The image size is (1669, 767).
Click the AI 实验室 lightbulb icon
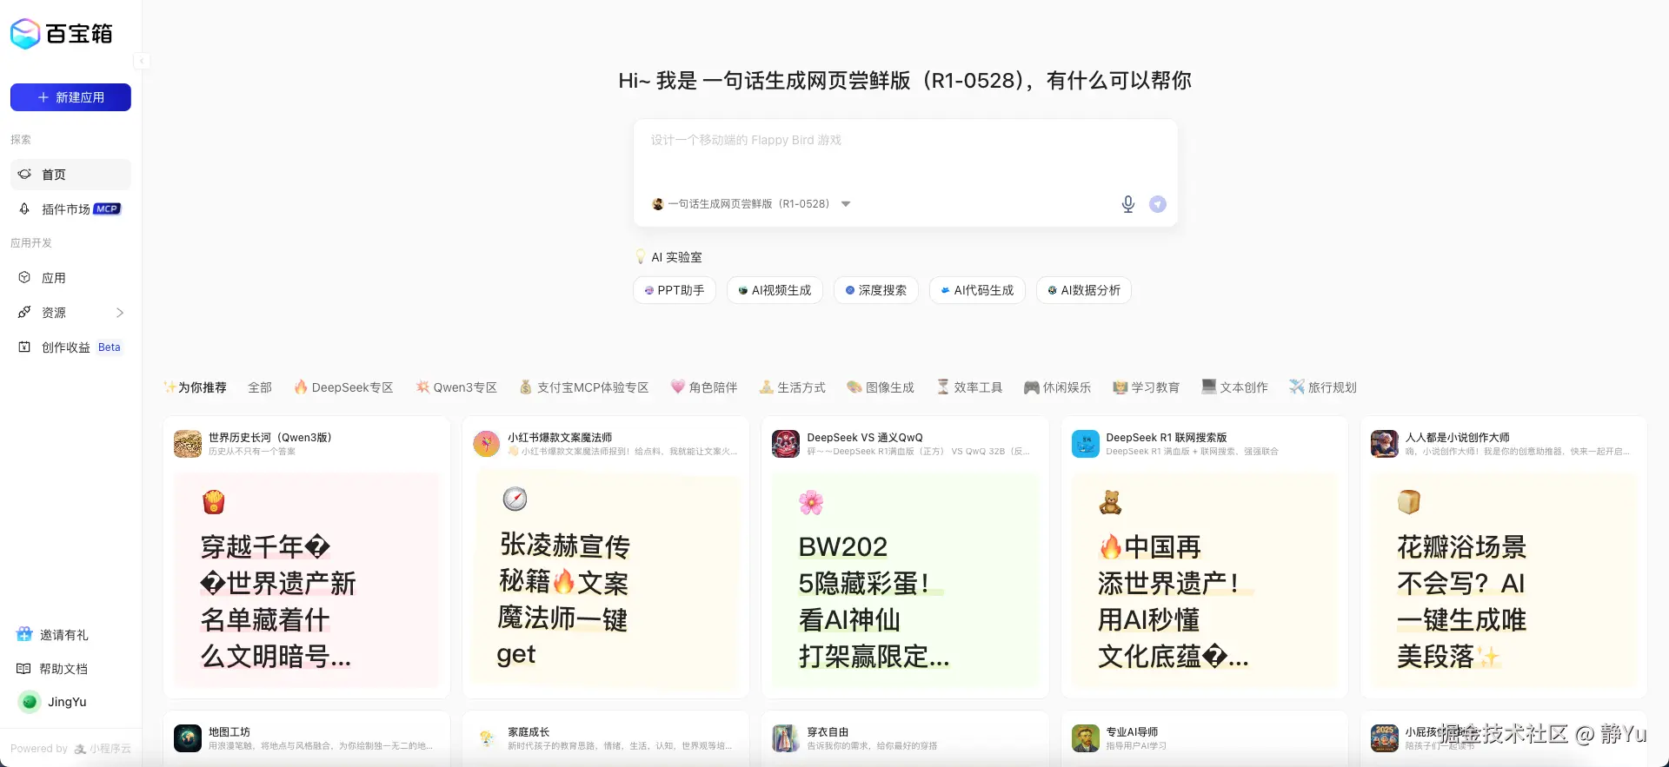(x=641, y=257)
